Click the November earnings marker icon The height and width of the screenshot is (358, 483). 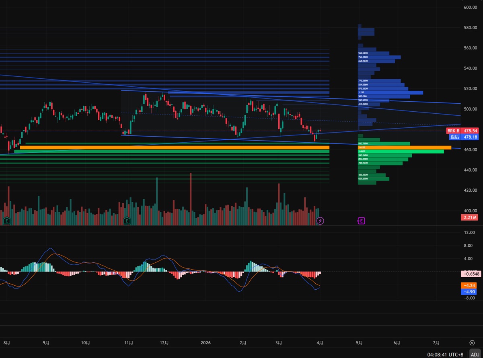(x=127, y=221)
